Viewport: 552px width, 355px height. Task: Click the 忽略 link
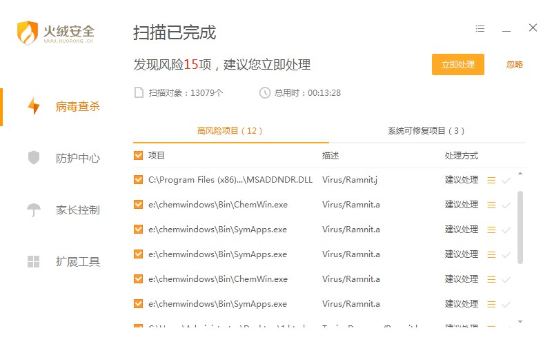(x=514, y=64)
